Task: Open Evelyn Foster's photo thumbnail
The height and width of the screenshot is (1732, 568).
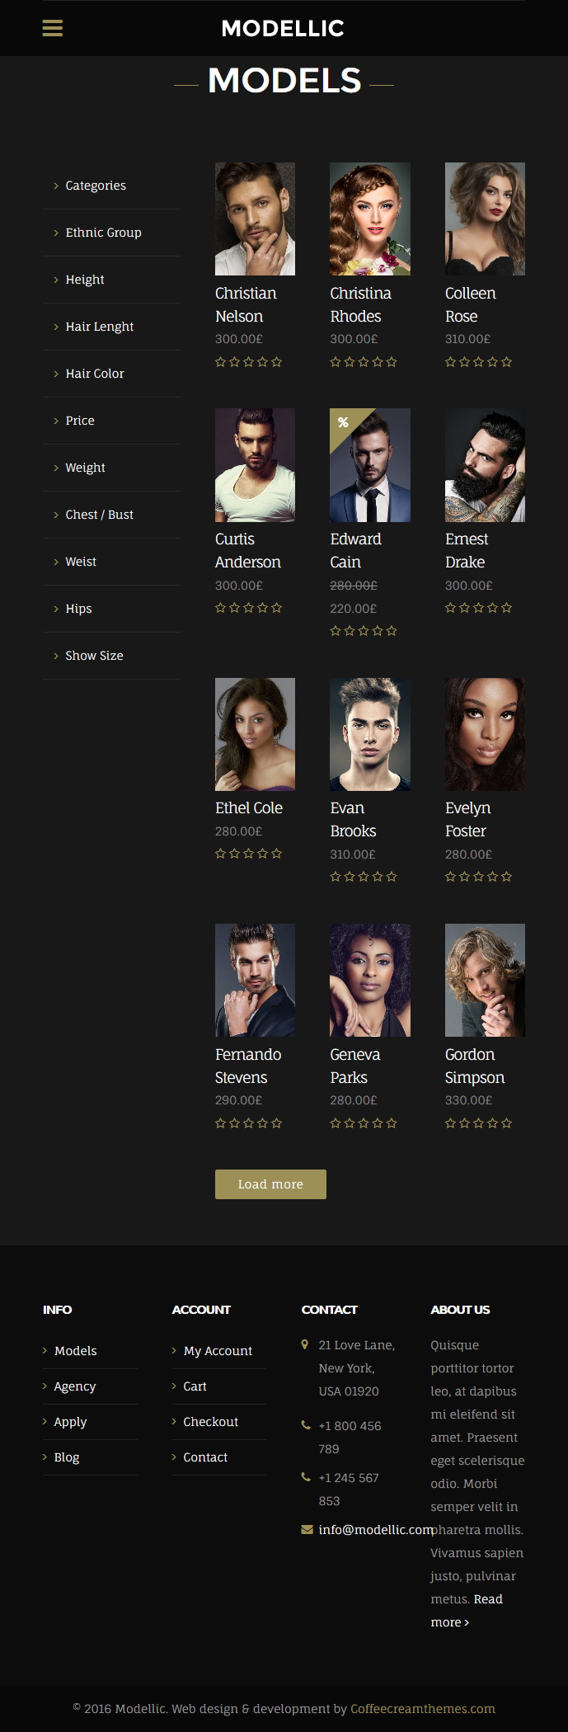Action: pyautogui.click(x=485, y=734)
